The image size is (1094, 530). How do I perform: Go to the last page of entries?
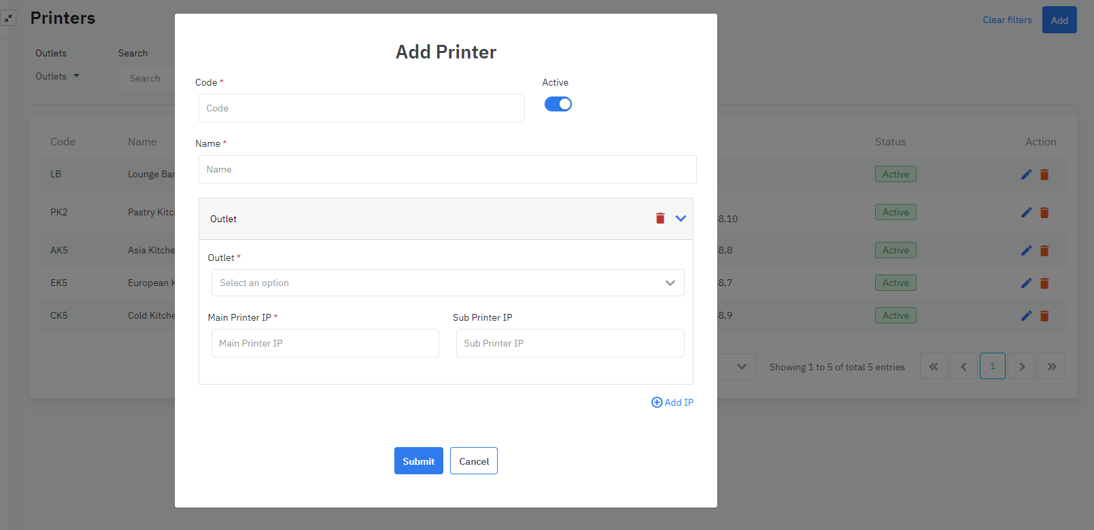coord(1051,366)
